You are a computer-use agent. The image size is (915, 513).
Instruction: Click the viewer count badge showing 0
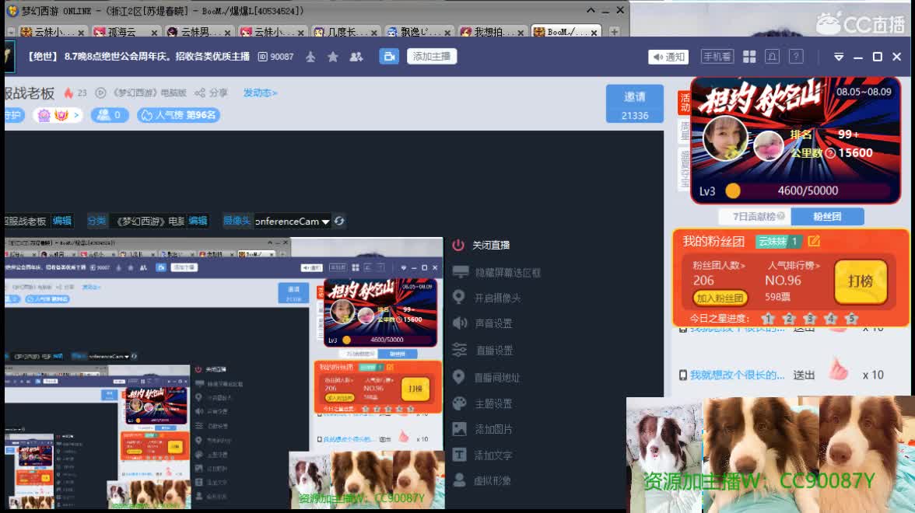click(110, 115)
